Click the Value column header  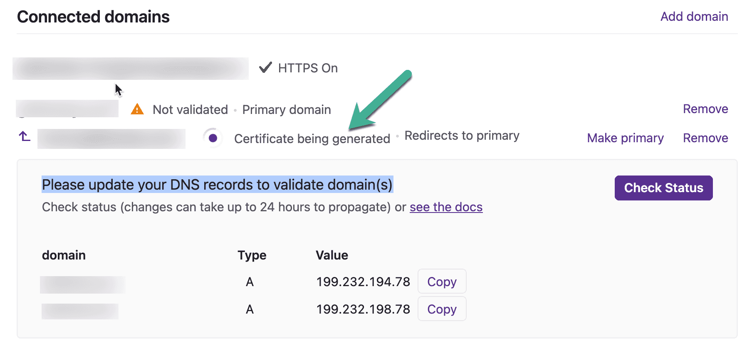click(331, 255)
